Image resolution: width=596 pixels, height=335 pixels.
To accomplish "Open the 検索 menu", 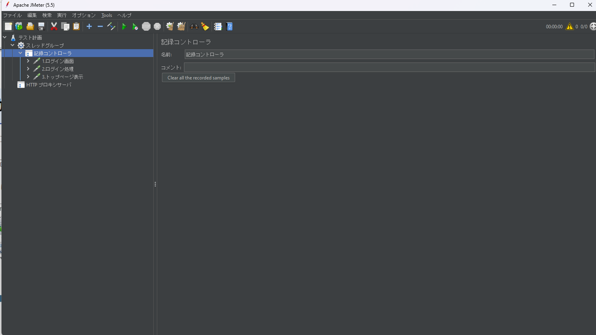I will [x=47, y=15].
